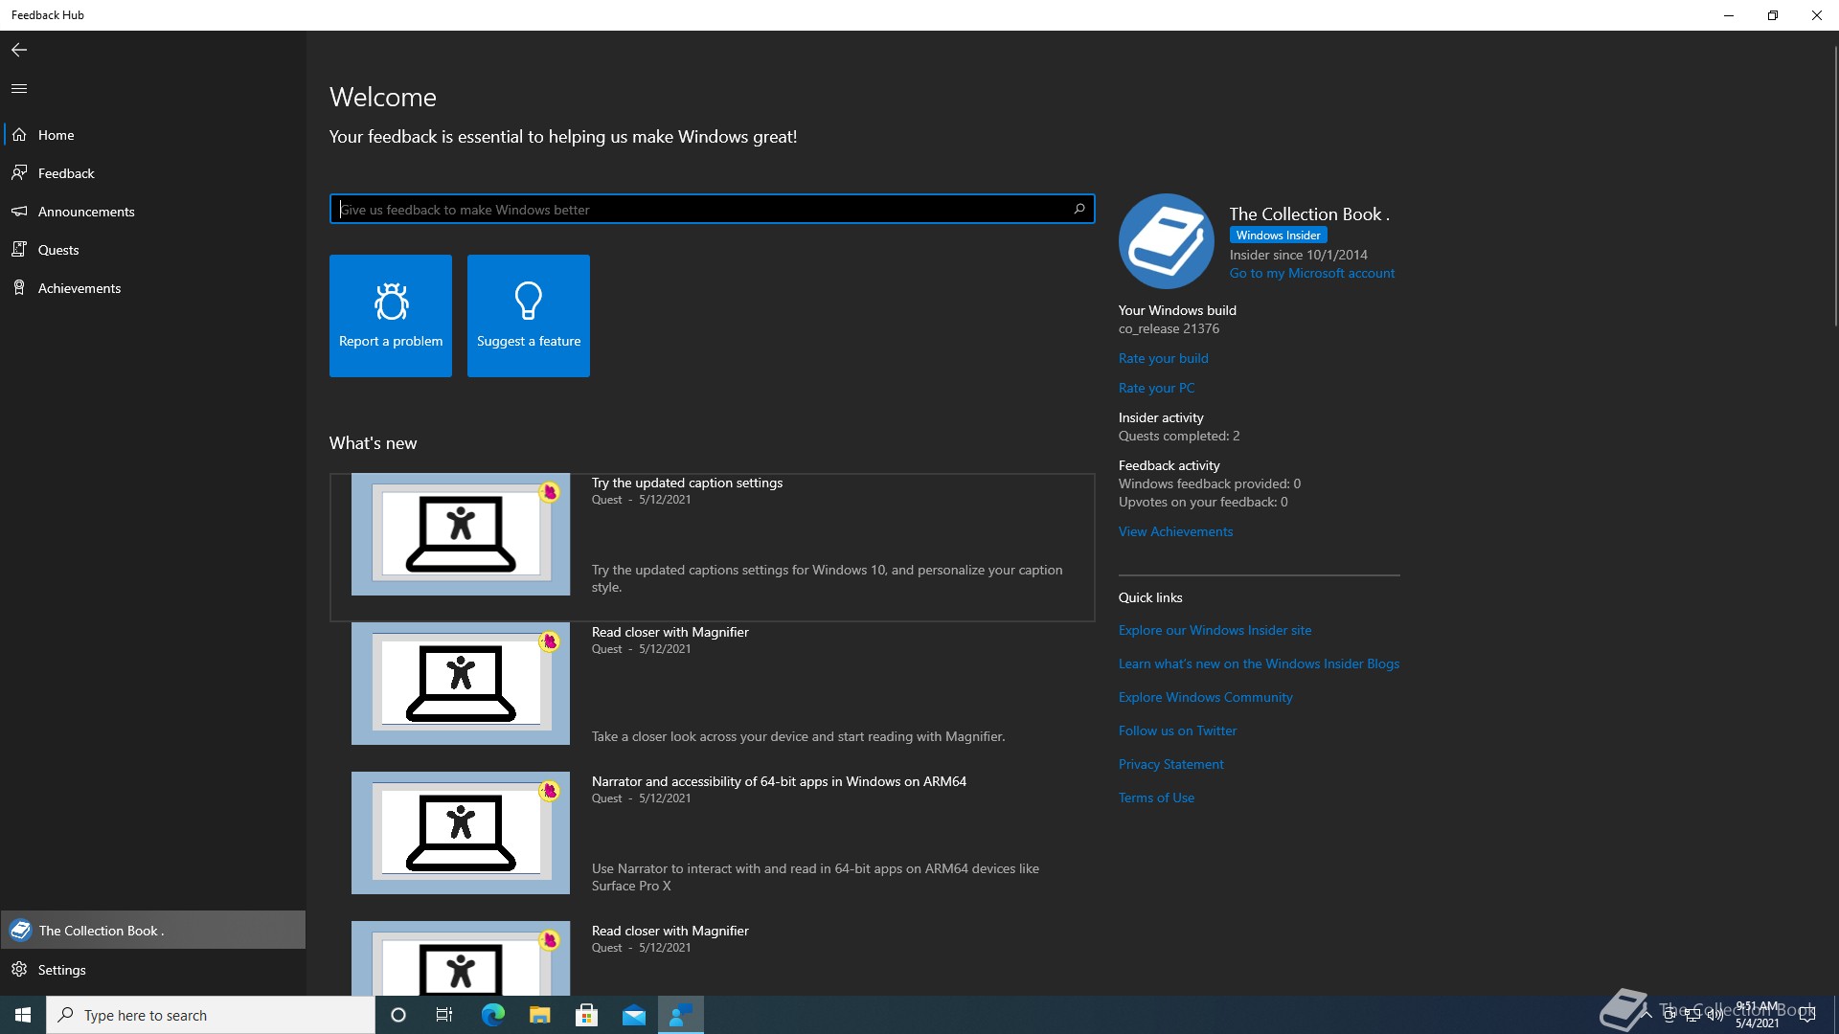This screenshot has height=1034, width=1839.
Task: Click the Settings gear icon
Action: tap(19, 970)
